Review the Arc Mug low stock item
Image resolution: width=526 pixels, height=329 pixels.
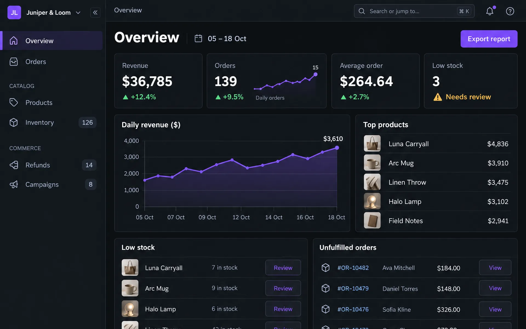[283, 288]
